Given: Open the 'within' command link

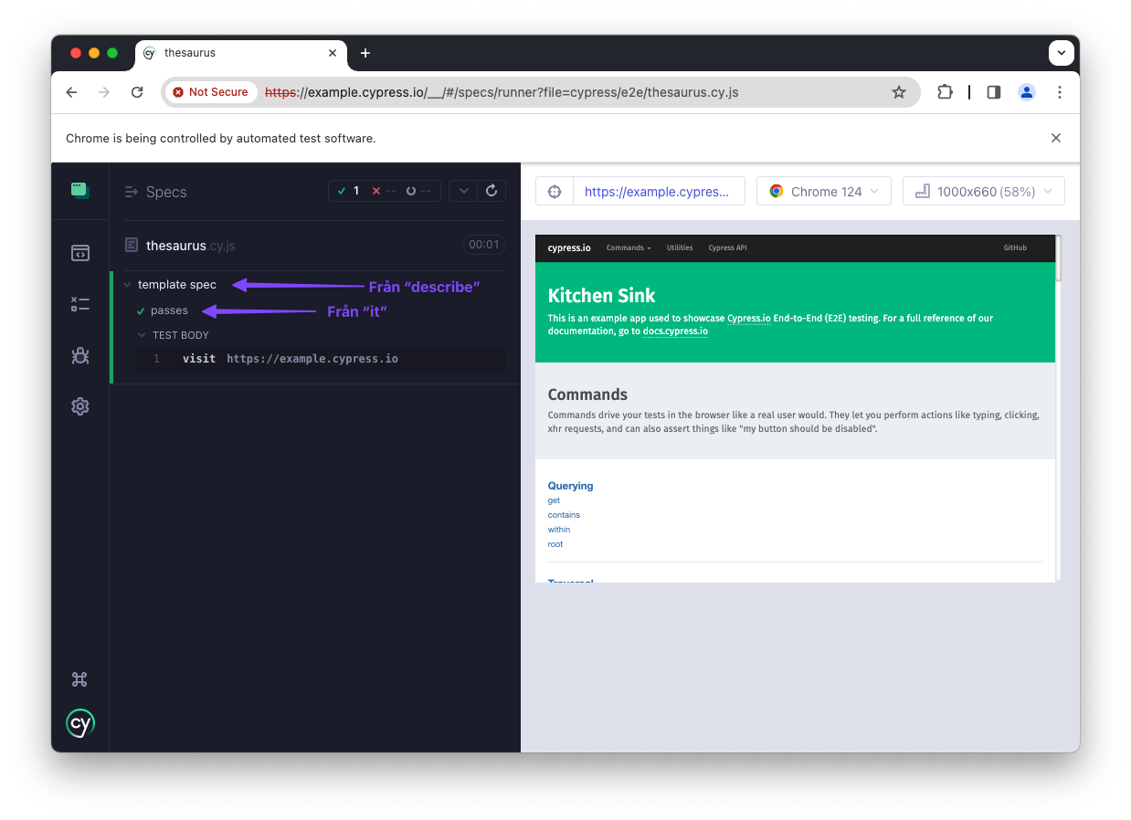Looking at the screenshot, I should pos(559,530).
